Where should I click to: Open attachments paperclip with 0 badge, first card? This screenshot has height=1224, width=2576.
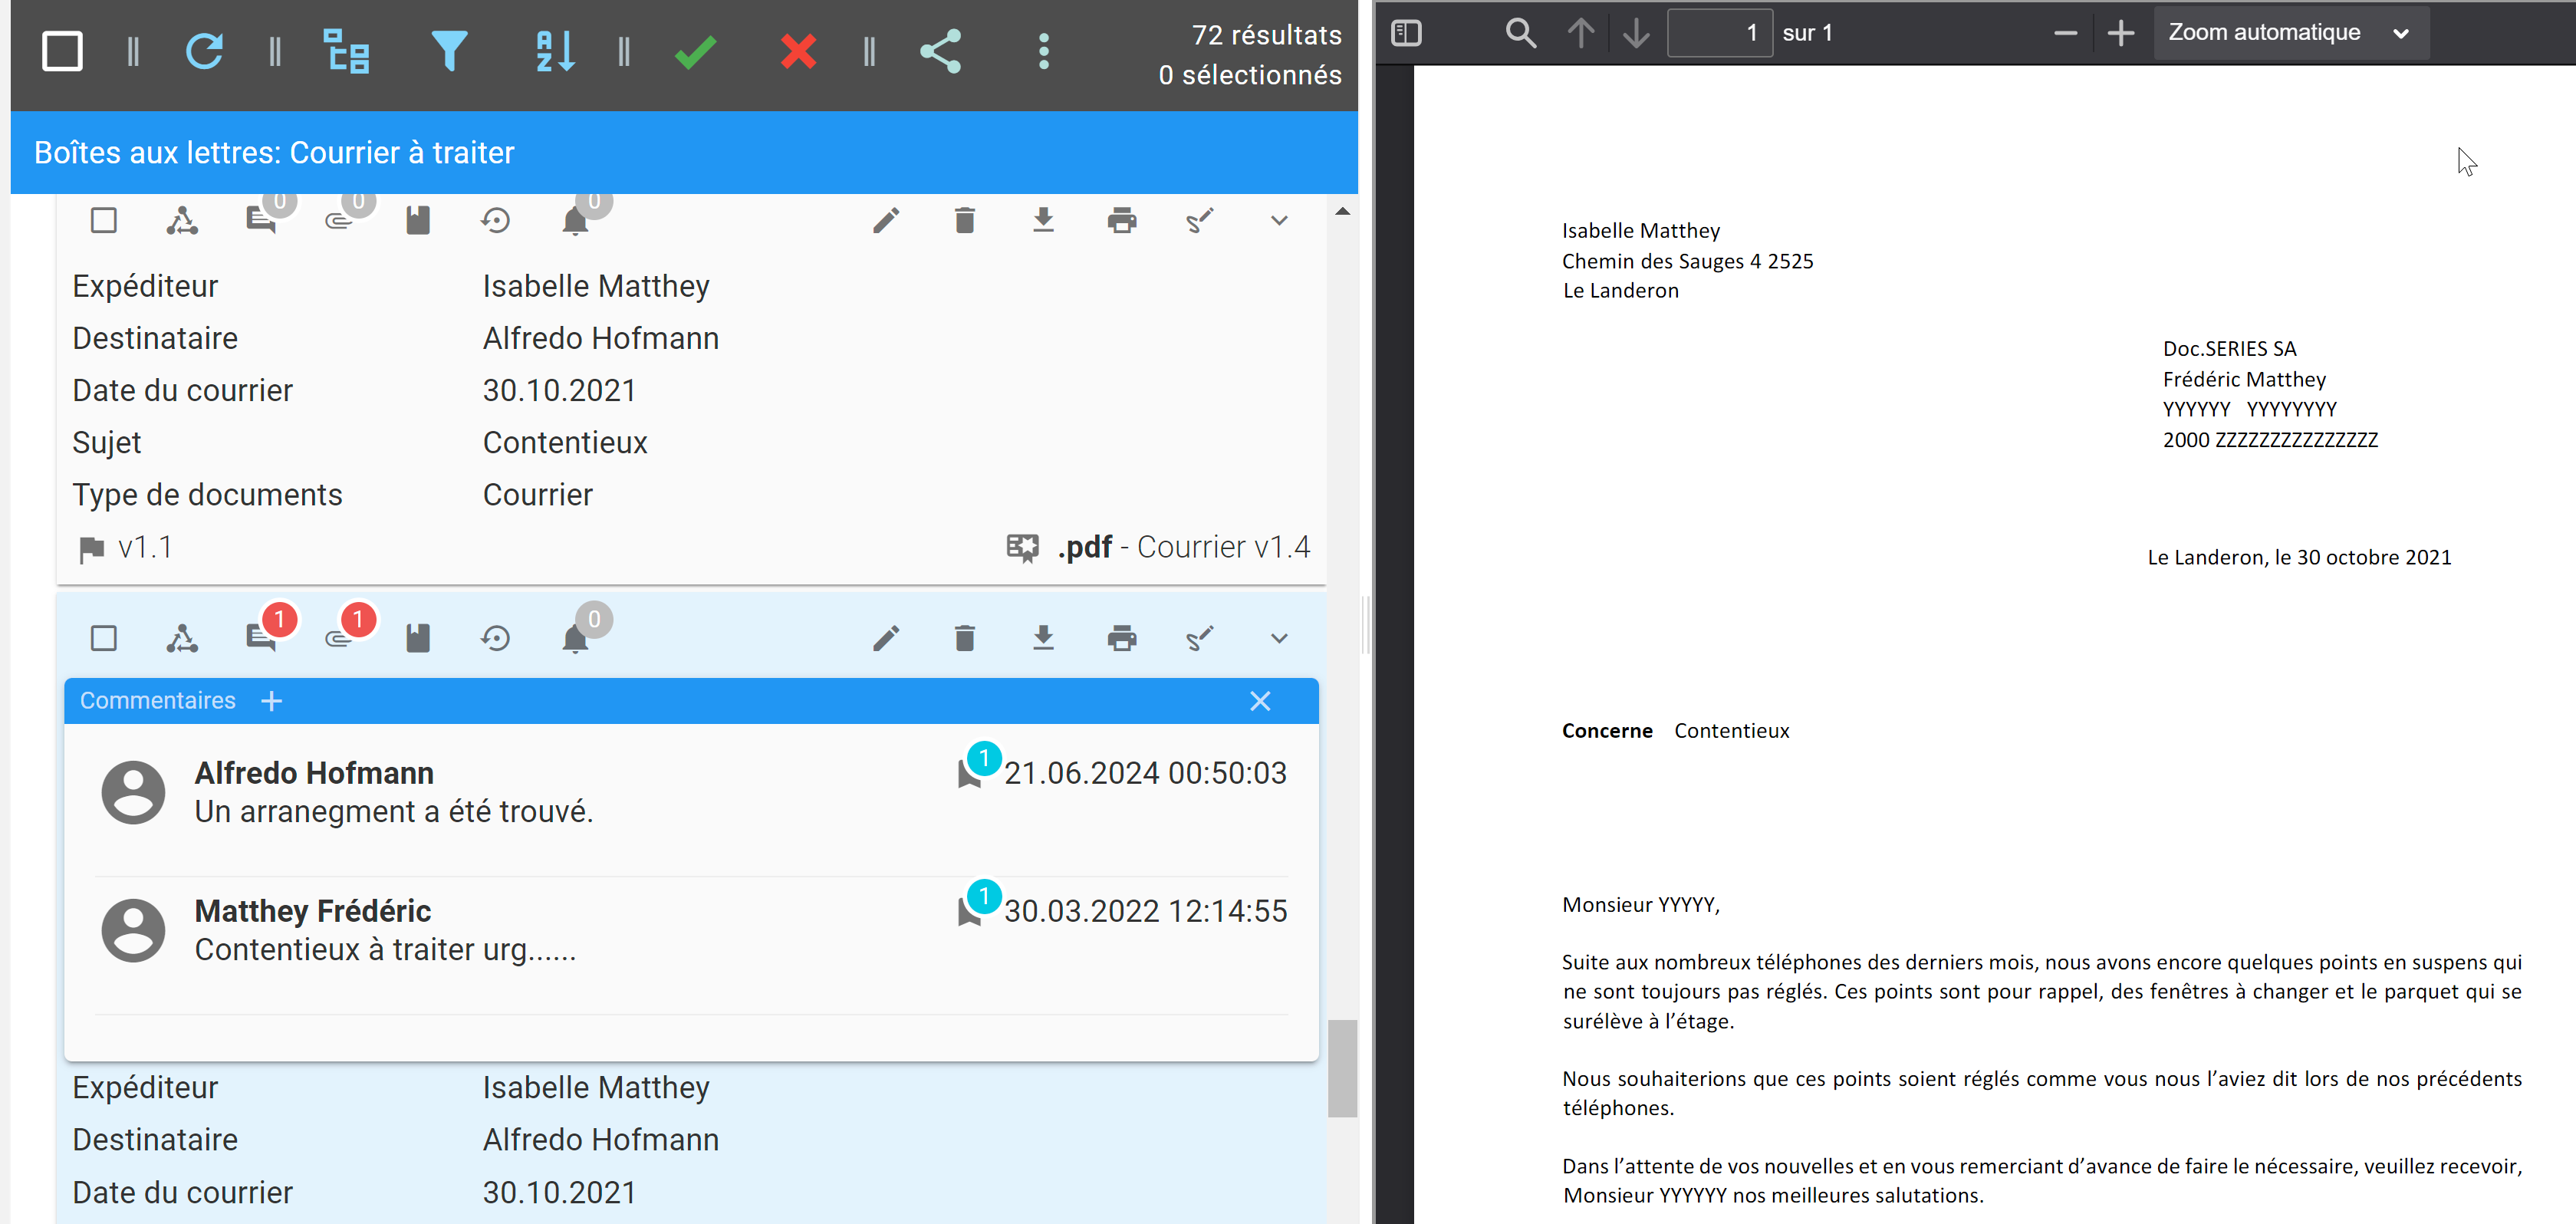340,220
